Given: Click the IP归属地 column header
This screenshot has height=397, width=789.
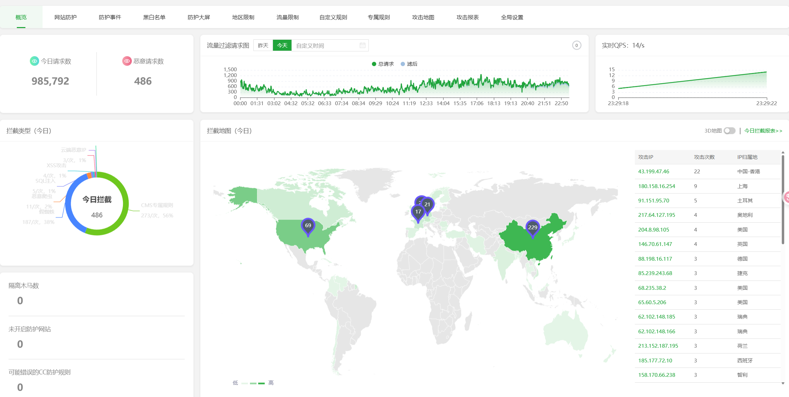Looking at the screenshot, I should click(747, 157).
